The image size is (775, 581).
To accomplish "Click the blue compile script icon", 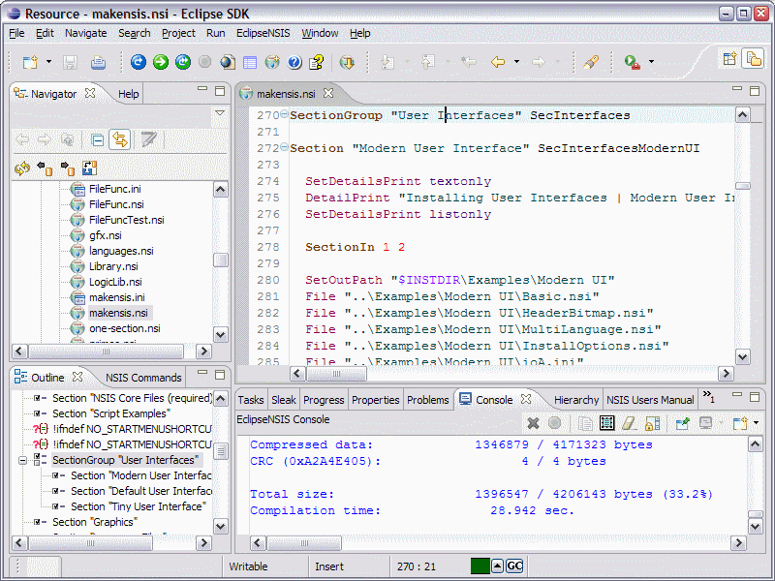I will tap(139, 62).
